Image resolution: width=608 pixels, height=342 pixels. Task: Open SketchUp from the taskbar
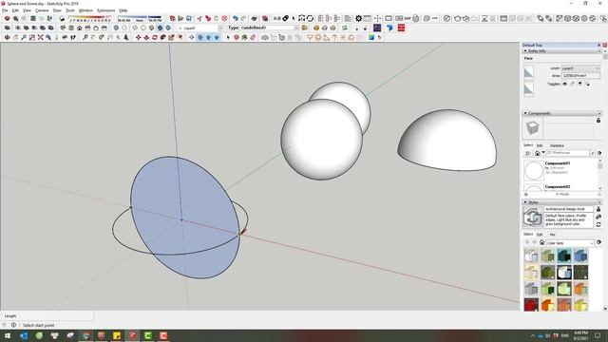point(132,335)
